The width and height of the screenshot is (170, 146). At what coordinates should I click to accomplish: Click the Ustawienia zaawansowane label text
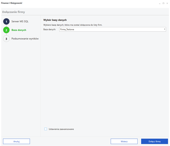(x=61, y=129)
